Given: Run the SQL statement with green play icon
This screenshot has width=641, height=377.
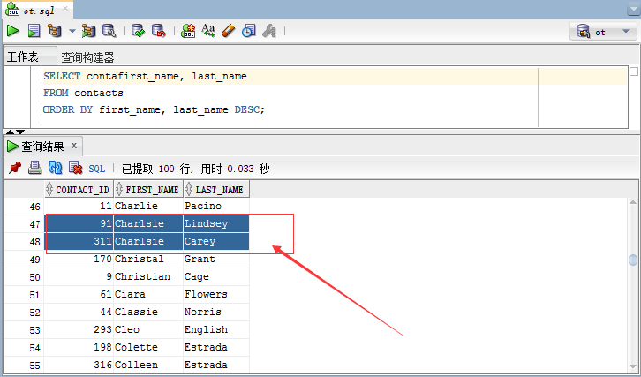Looking at the screenshot, I should 13,31.
